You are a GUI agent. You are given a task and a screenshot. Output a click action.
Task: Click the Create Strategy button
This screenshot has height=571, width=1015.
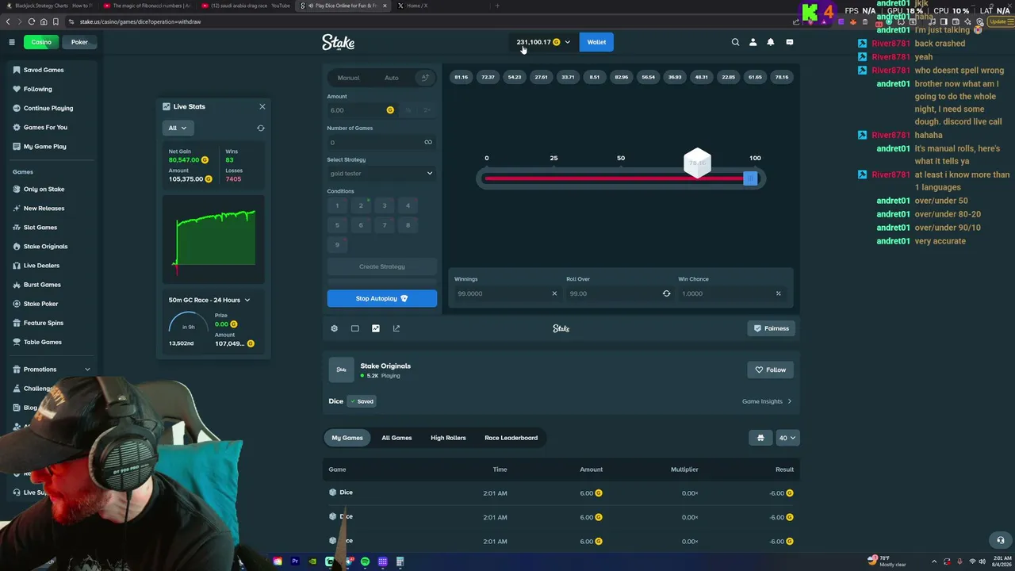click(x=381, y=266)
